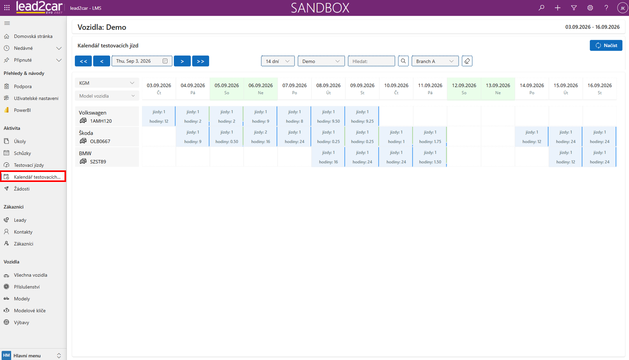The width and height of the screenshot is (629, 360).
Task: Click the Načíst reload button
Action: 606,45
